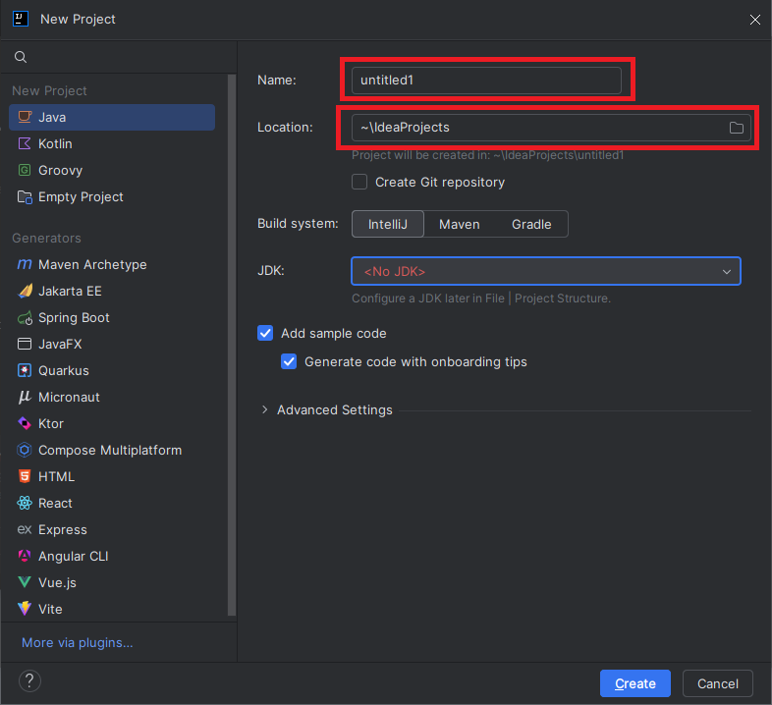Pick the Vue.js generator
The image size is (772, 705).
(x=112, y=583)
